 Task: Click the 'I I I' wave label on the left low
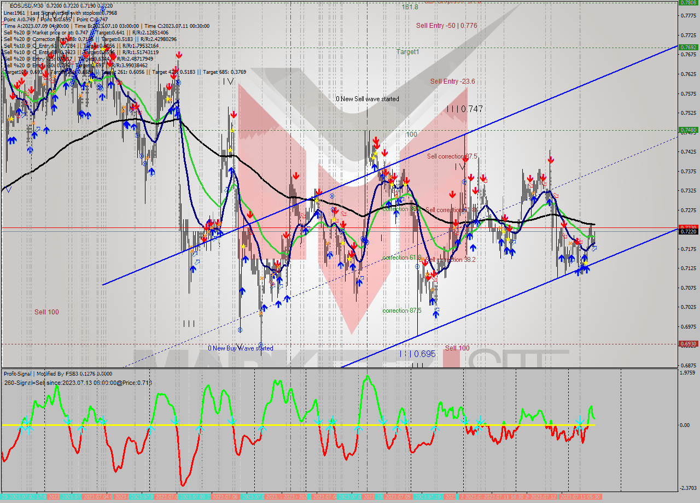point(189,324)
